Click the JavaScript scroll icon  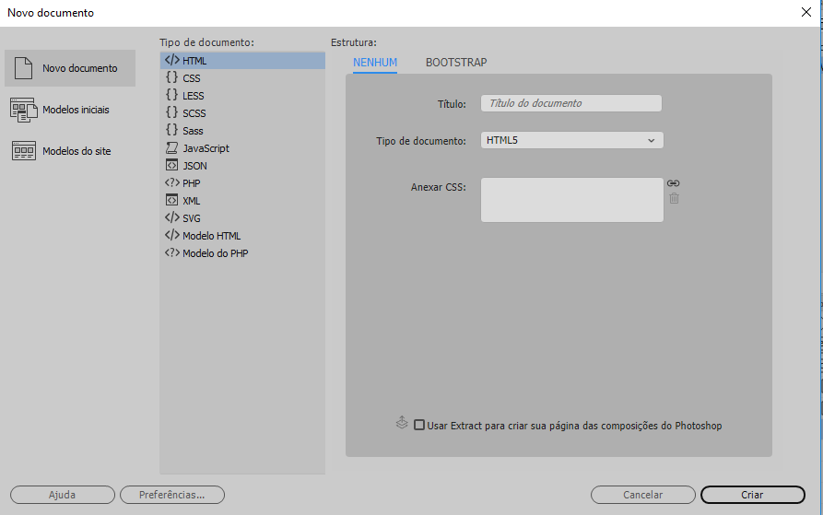coord(171,148)
